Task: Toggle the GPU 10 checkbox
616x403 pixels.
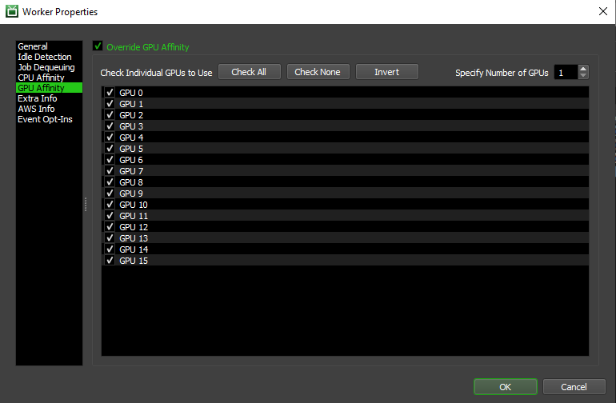Action: tap(110, 205)
